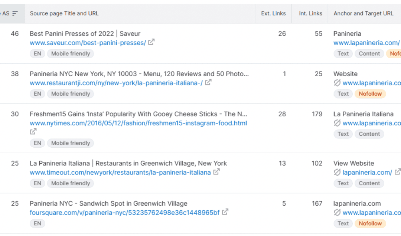401x236 pixels.
Task: Click EN language tag in foursquare row
Action: tap(38, 223)
